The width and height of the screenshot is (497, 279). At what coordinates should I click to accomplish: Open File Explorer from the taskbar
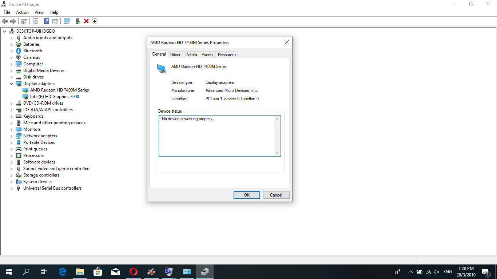coord(80,272)
